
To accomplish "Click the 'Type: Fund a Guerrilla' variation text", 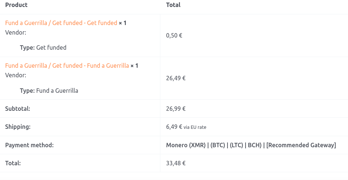I will [x=49, y=91].
